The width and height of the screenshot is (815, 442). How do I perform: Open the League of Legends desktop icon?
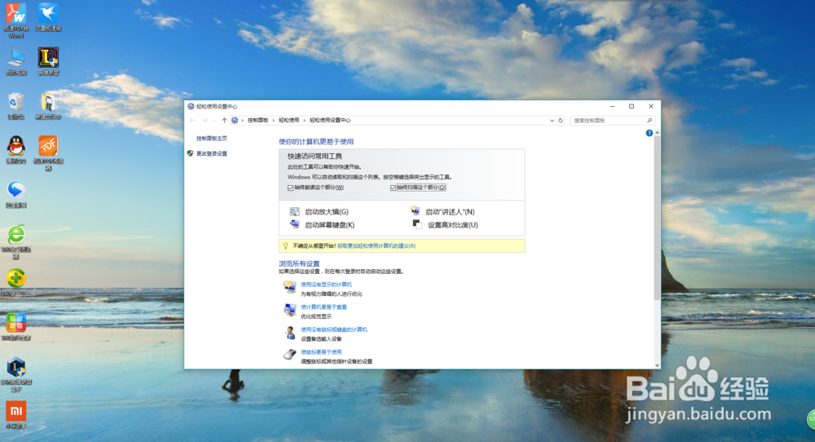(48, 58)
